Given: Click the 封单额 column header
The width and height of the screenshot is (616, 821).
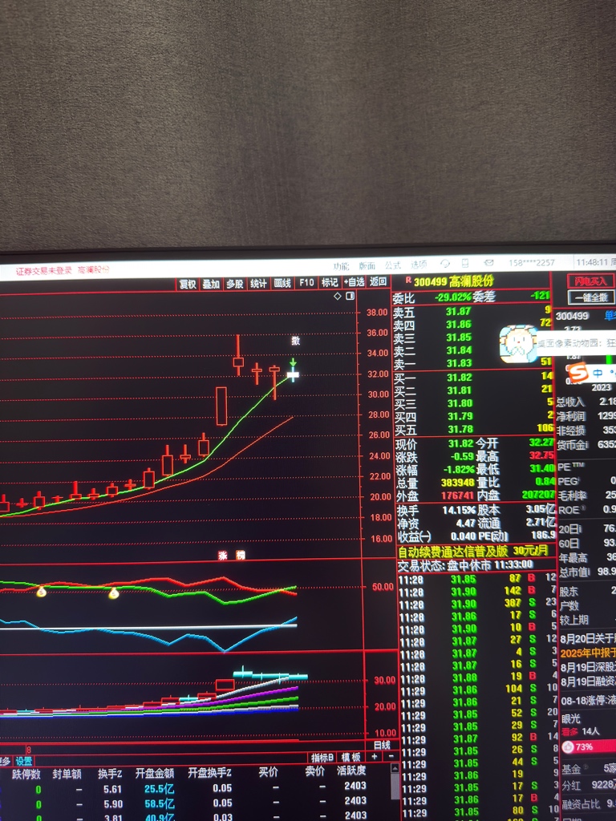Looking at the screenshot, I should click(x=67, y=774).
